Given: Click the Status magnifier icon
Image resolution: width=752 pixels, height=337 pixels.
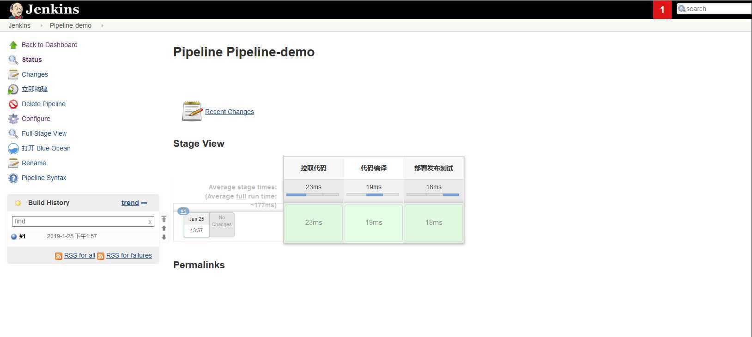Looking at the screenshot, I should pyautogui.click(x=13, y=60).
